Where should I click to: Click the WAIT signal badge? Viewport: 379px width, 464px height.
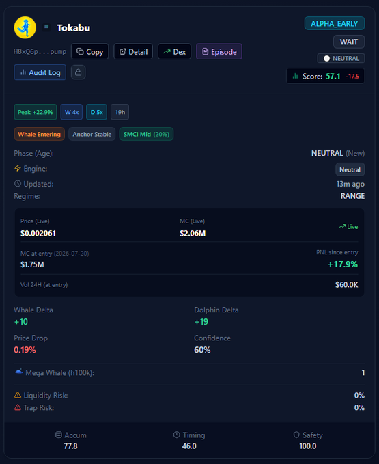coord(349,42)
